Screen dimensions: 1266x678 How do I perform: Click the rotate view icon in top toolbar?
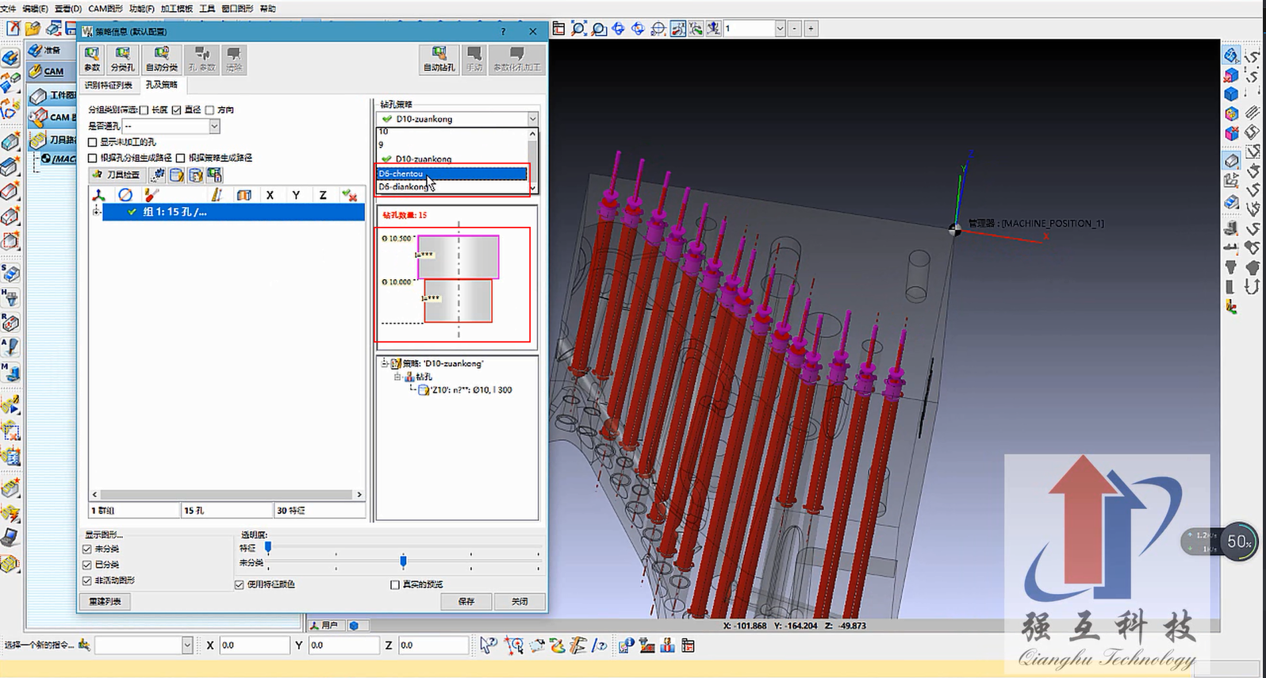(x=619, y=29)
